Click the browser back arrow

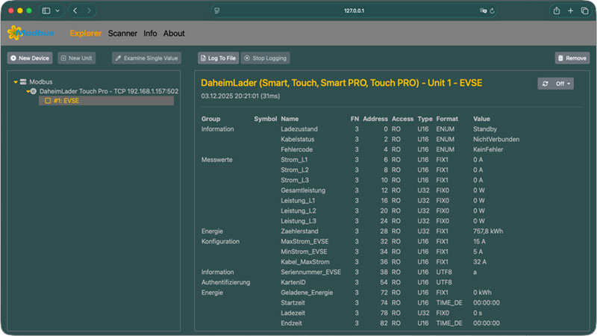pos(75,10)
